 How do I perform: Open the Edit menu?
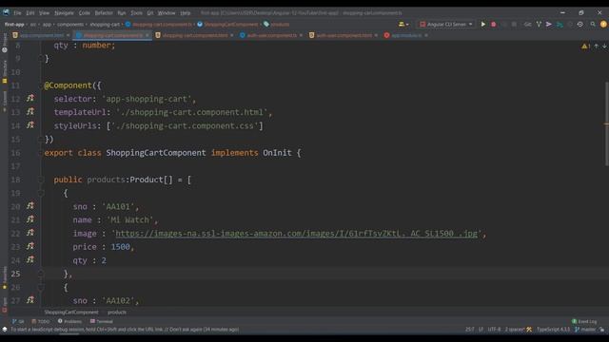[x=30, y=12]
